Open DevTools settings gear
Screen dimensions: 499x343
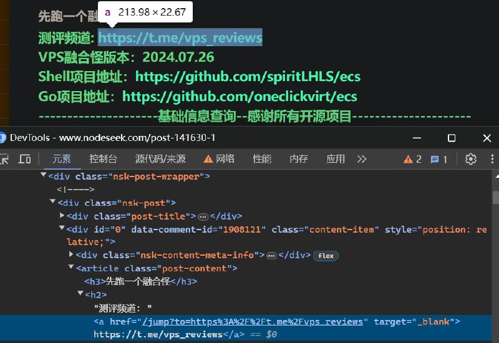(x=472, y=159)
